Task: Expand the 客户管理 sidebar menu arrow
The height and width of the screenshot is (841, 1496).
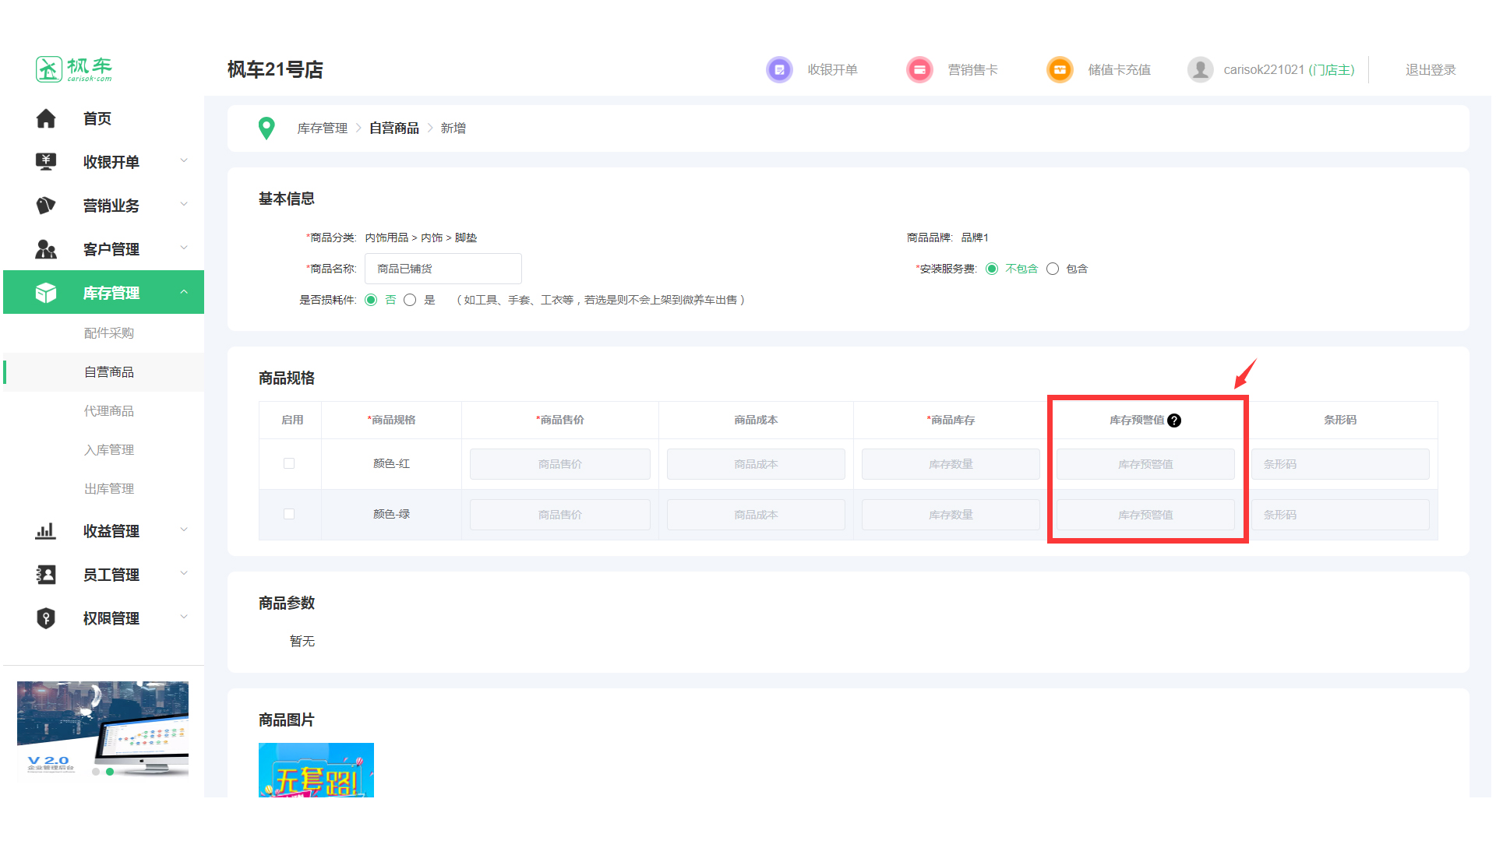Action: click(x=184, y=248)
